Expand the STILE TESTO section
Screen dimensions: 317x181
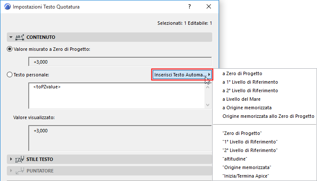point(11,159)
